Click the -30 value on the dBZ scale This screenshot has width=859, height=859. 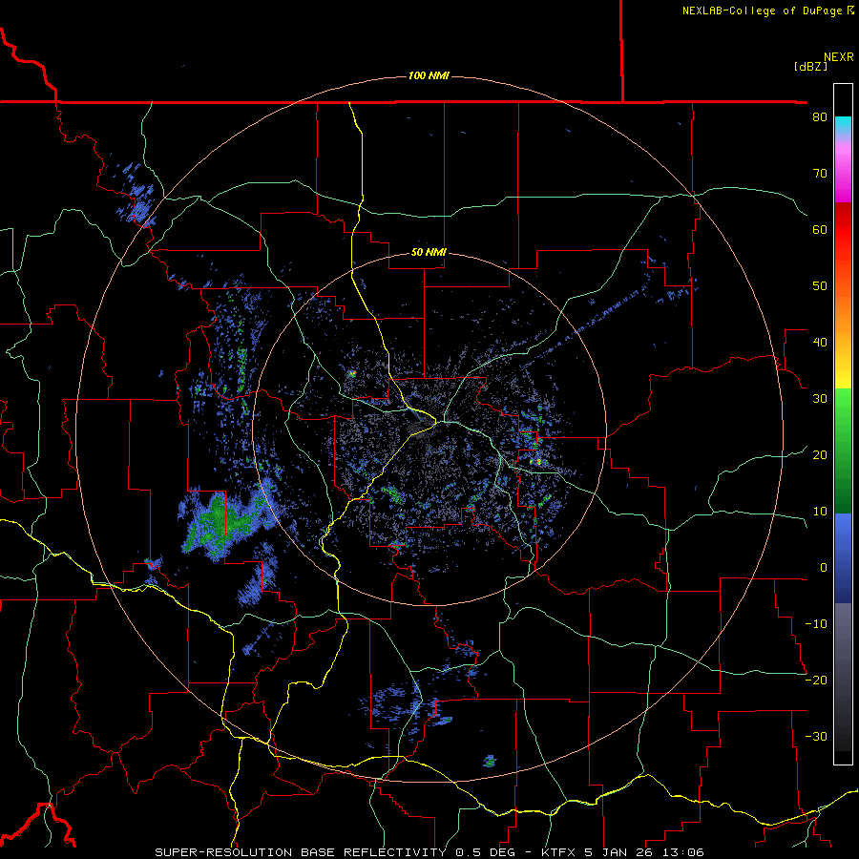point(816,736)
